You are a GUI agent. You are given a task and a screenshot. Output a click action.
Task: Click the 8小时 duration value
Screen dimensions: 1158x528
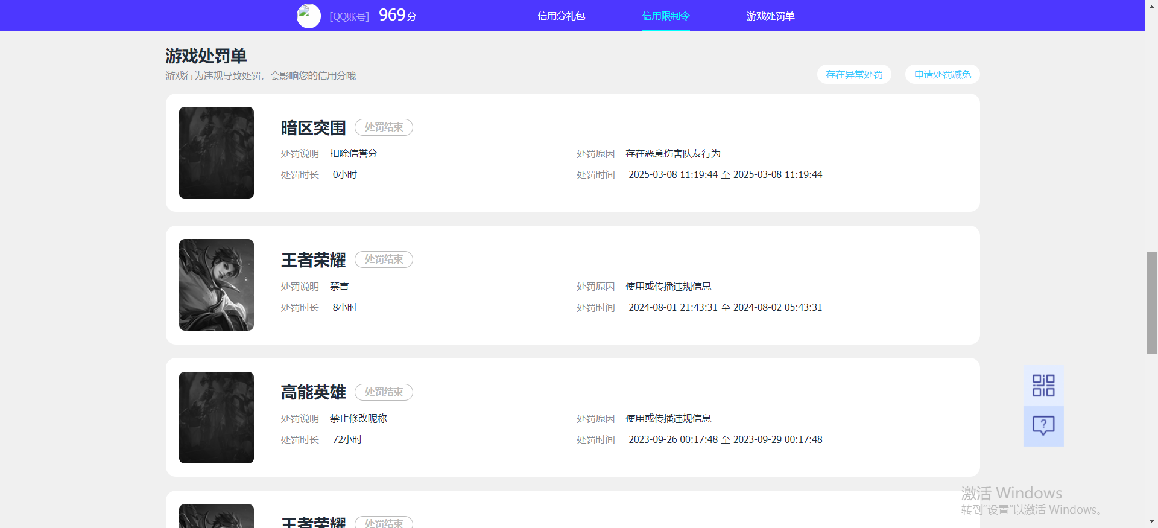pyautogui.click(x=345, y=308)
